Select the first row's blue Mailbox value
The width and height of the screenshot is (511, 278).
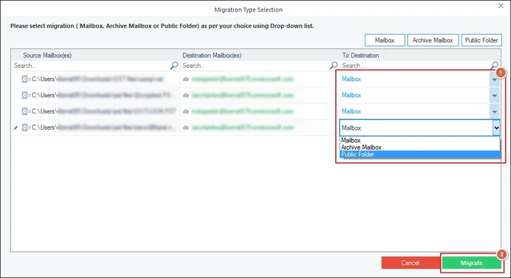[x=351, y=79]
